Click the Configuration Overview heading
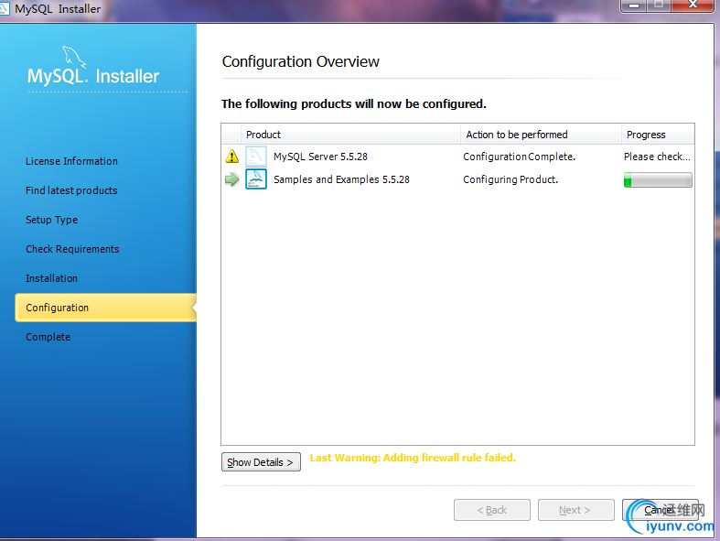Image resolution: width=720 pixels, height=541 pixels. 301,61
